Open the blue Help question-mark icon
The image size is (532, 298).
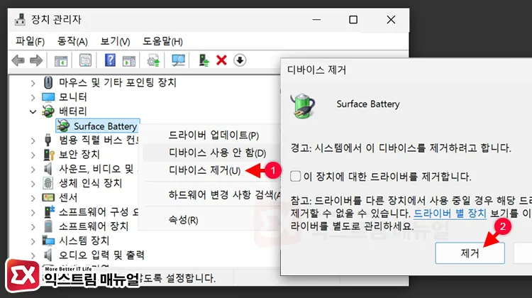click(110, 60)
